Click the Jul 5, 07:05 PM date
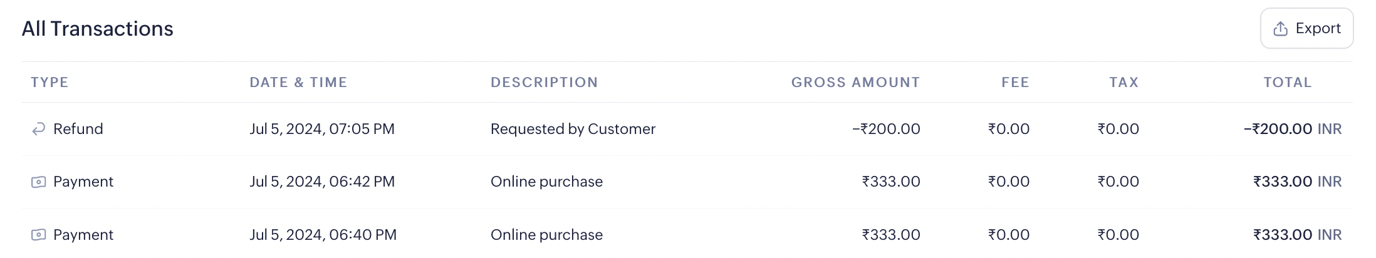The width and height of the screenshot is (1376, 258). [x=322, y=129]
